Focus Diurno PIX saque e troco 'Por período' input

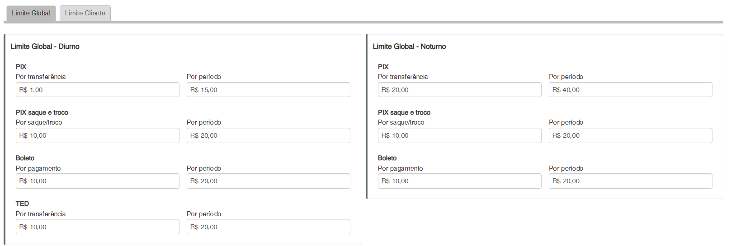(268, 135)
